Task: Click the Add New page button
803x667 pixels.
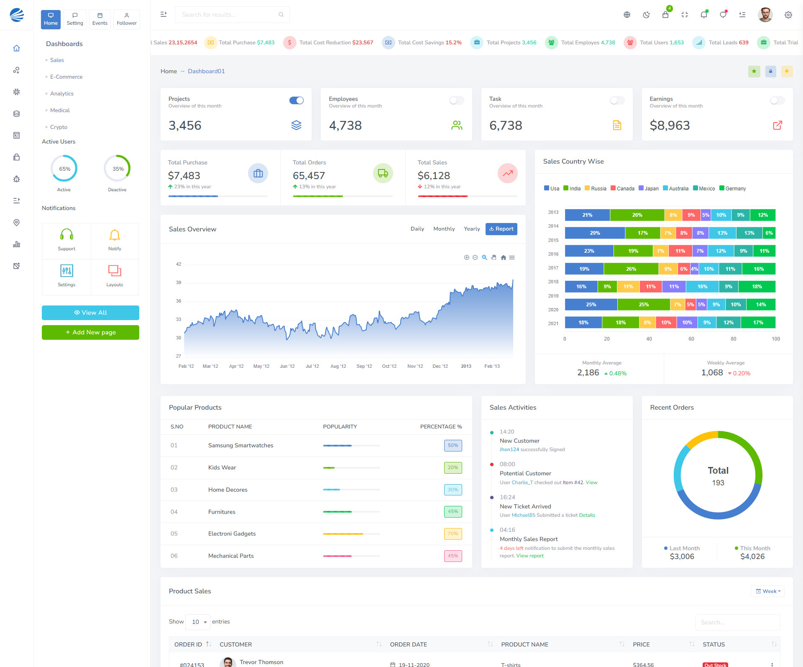Action: [90, 332]
